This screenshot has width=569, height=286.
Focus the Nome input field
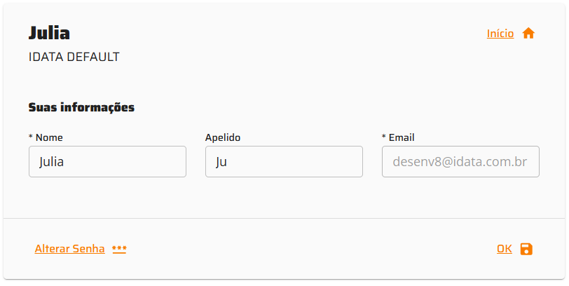(x=107, y=162)
